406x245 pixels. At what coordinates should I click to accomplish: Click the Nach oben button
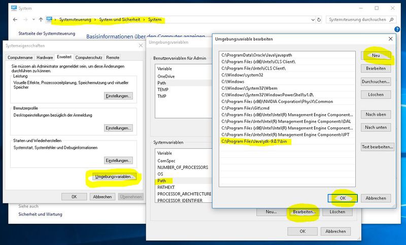[x=376, y=114]
